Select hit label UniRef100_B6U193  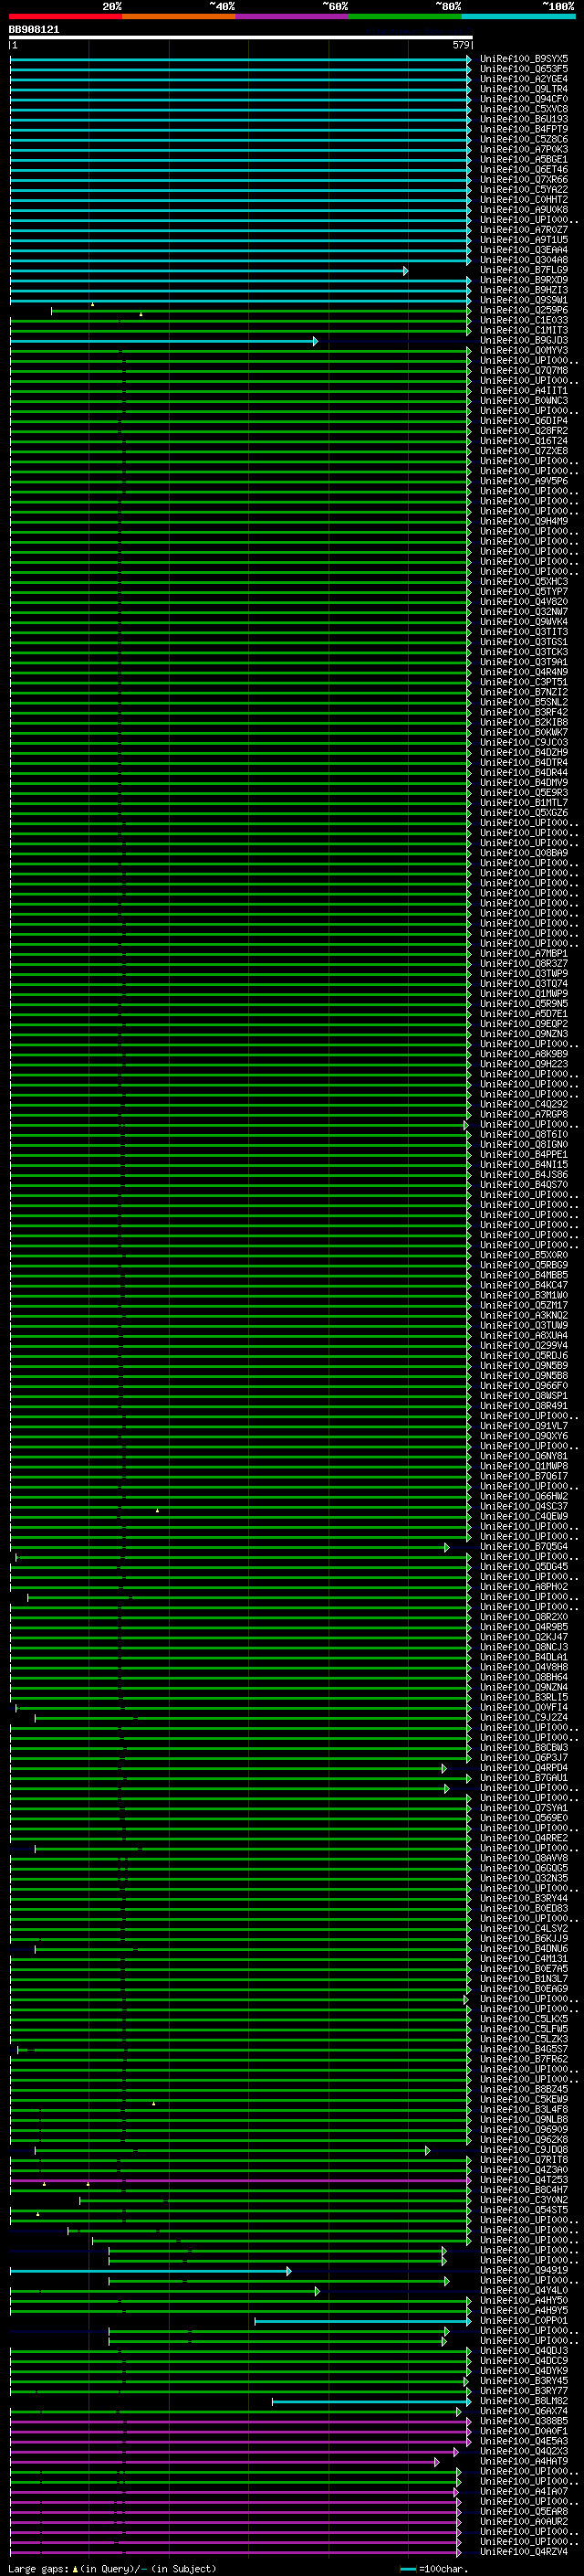524,119
